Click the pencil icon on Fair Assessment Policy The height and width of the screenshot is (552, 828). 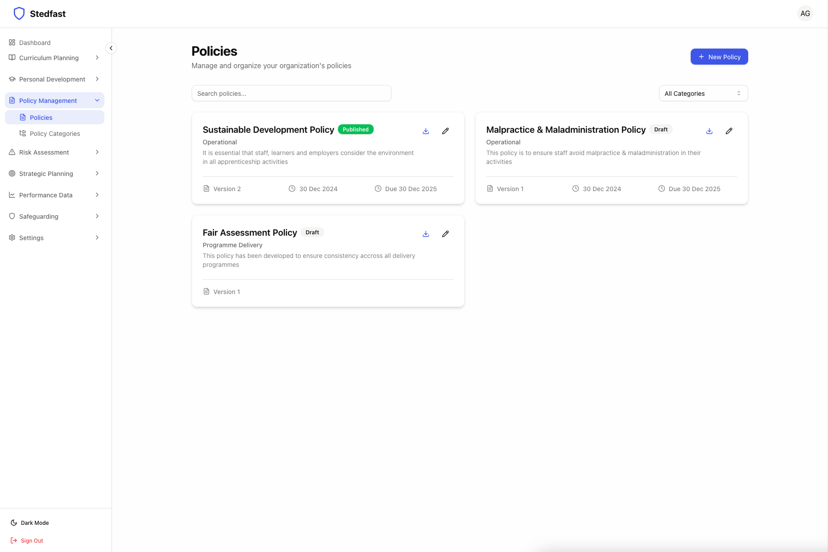point(445,234)
